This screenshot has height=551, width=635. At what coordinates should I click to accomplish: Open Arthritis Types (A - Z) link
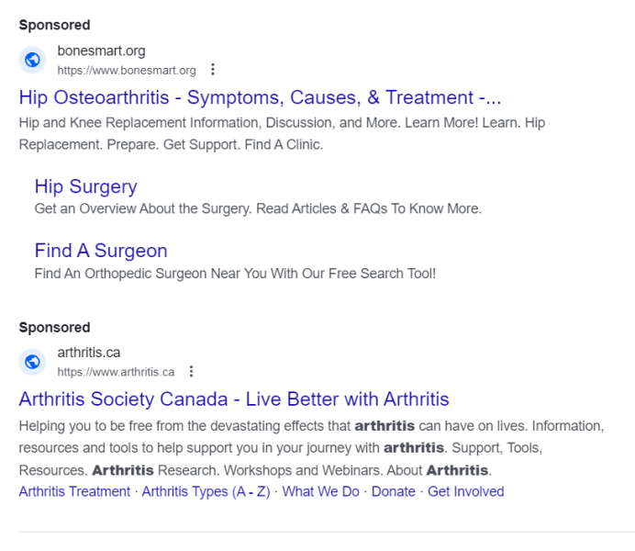click(206, 491)
